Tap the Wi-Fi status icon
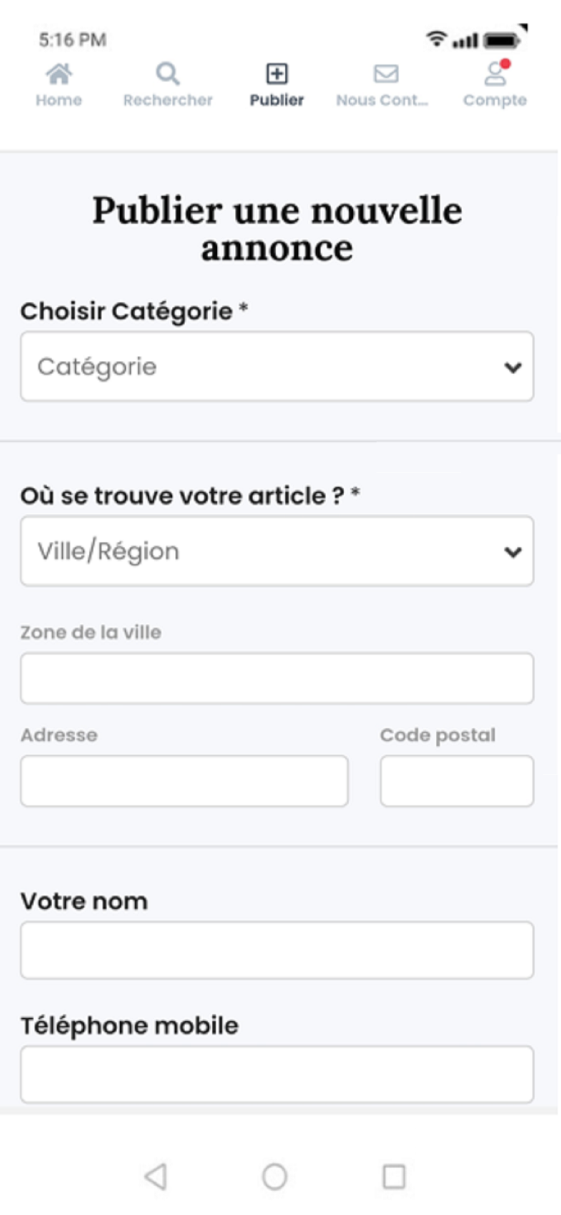This screenshot has width=561, height=1215. click(x=436, y=38)
